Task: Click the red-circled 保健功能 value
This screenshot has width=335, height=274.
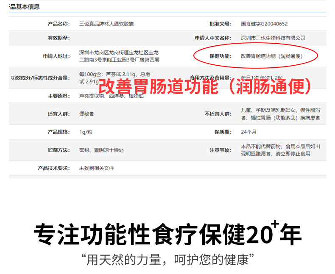Action: tap(271, 56)
